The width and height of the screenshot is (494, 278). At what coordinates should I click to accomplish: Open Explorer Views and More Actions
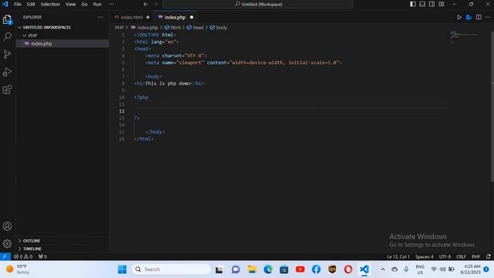point(100,17)
